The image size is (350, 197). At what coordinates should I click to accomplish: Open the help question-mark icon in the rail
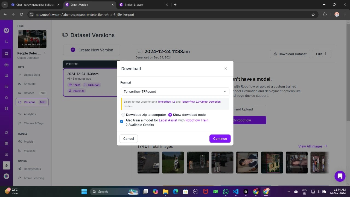pyautogui.click(x=6, y=154)
